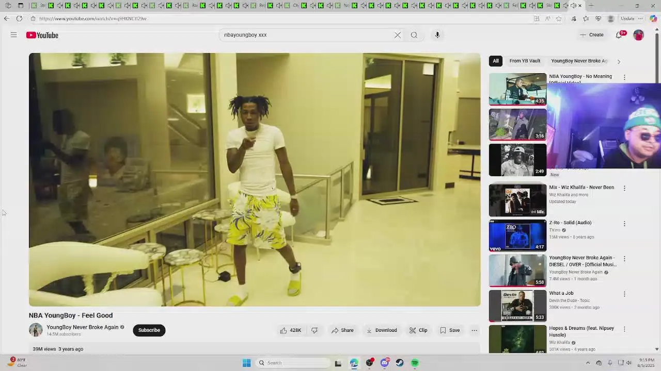
Task: Go back with the browser back arrow
Action: (6, 19)
